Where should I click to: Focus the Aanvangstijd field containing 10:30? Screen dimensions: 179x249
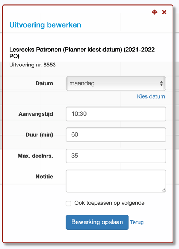tap(116, 114)
